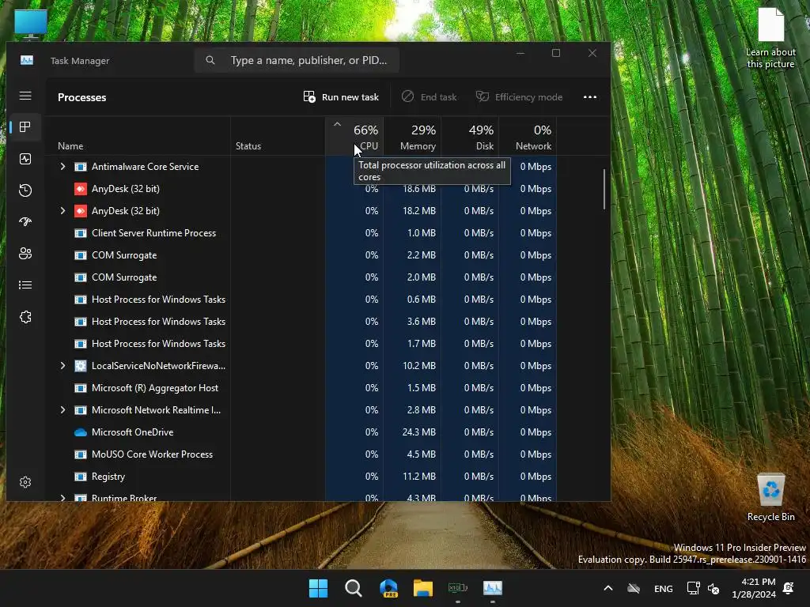The image size is (810, 607).
Task: Expand the Microsoft Network Realtime row
Action: 62,410
